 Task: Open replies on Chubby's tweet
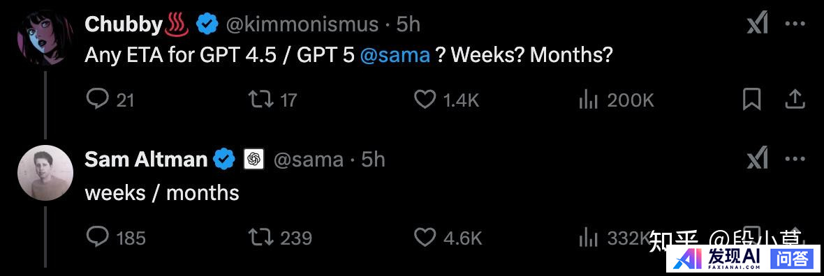pyautogui.click(x=110, y=99)
